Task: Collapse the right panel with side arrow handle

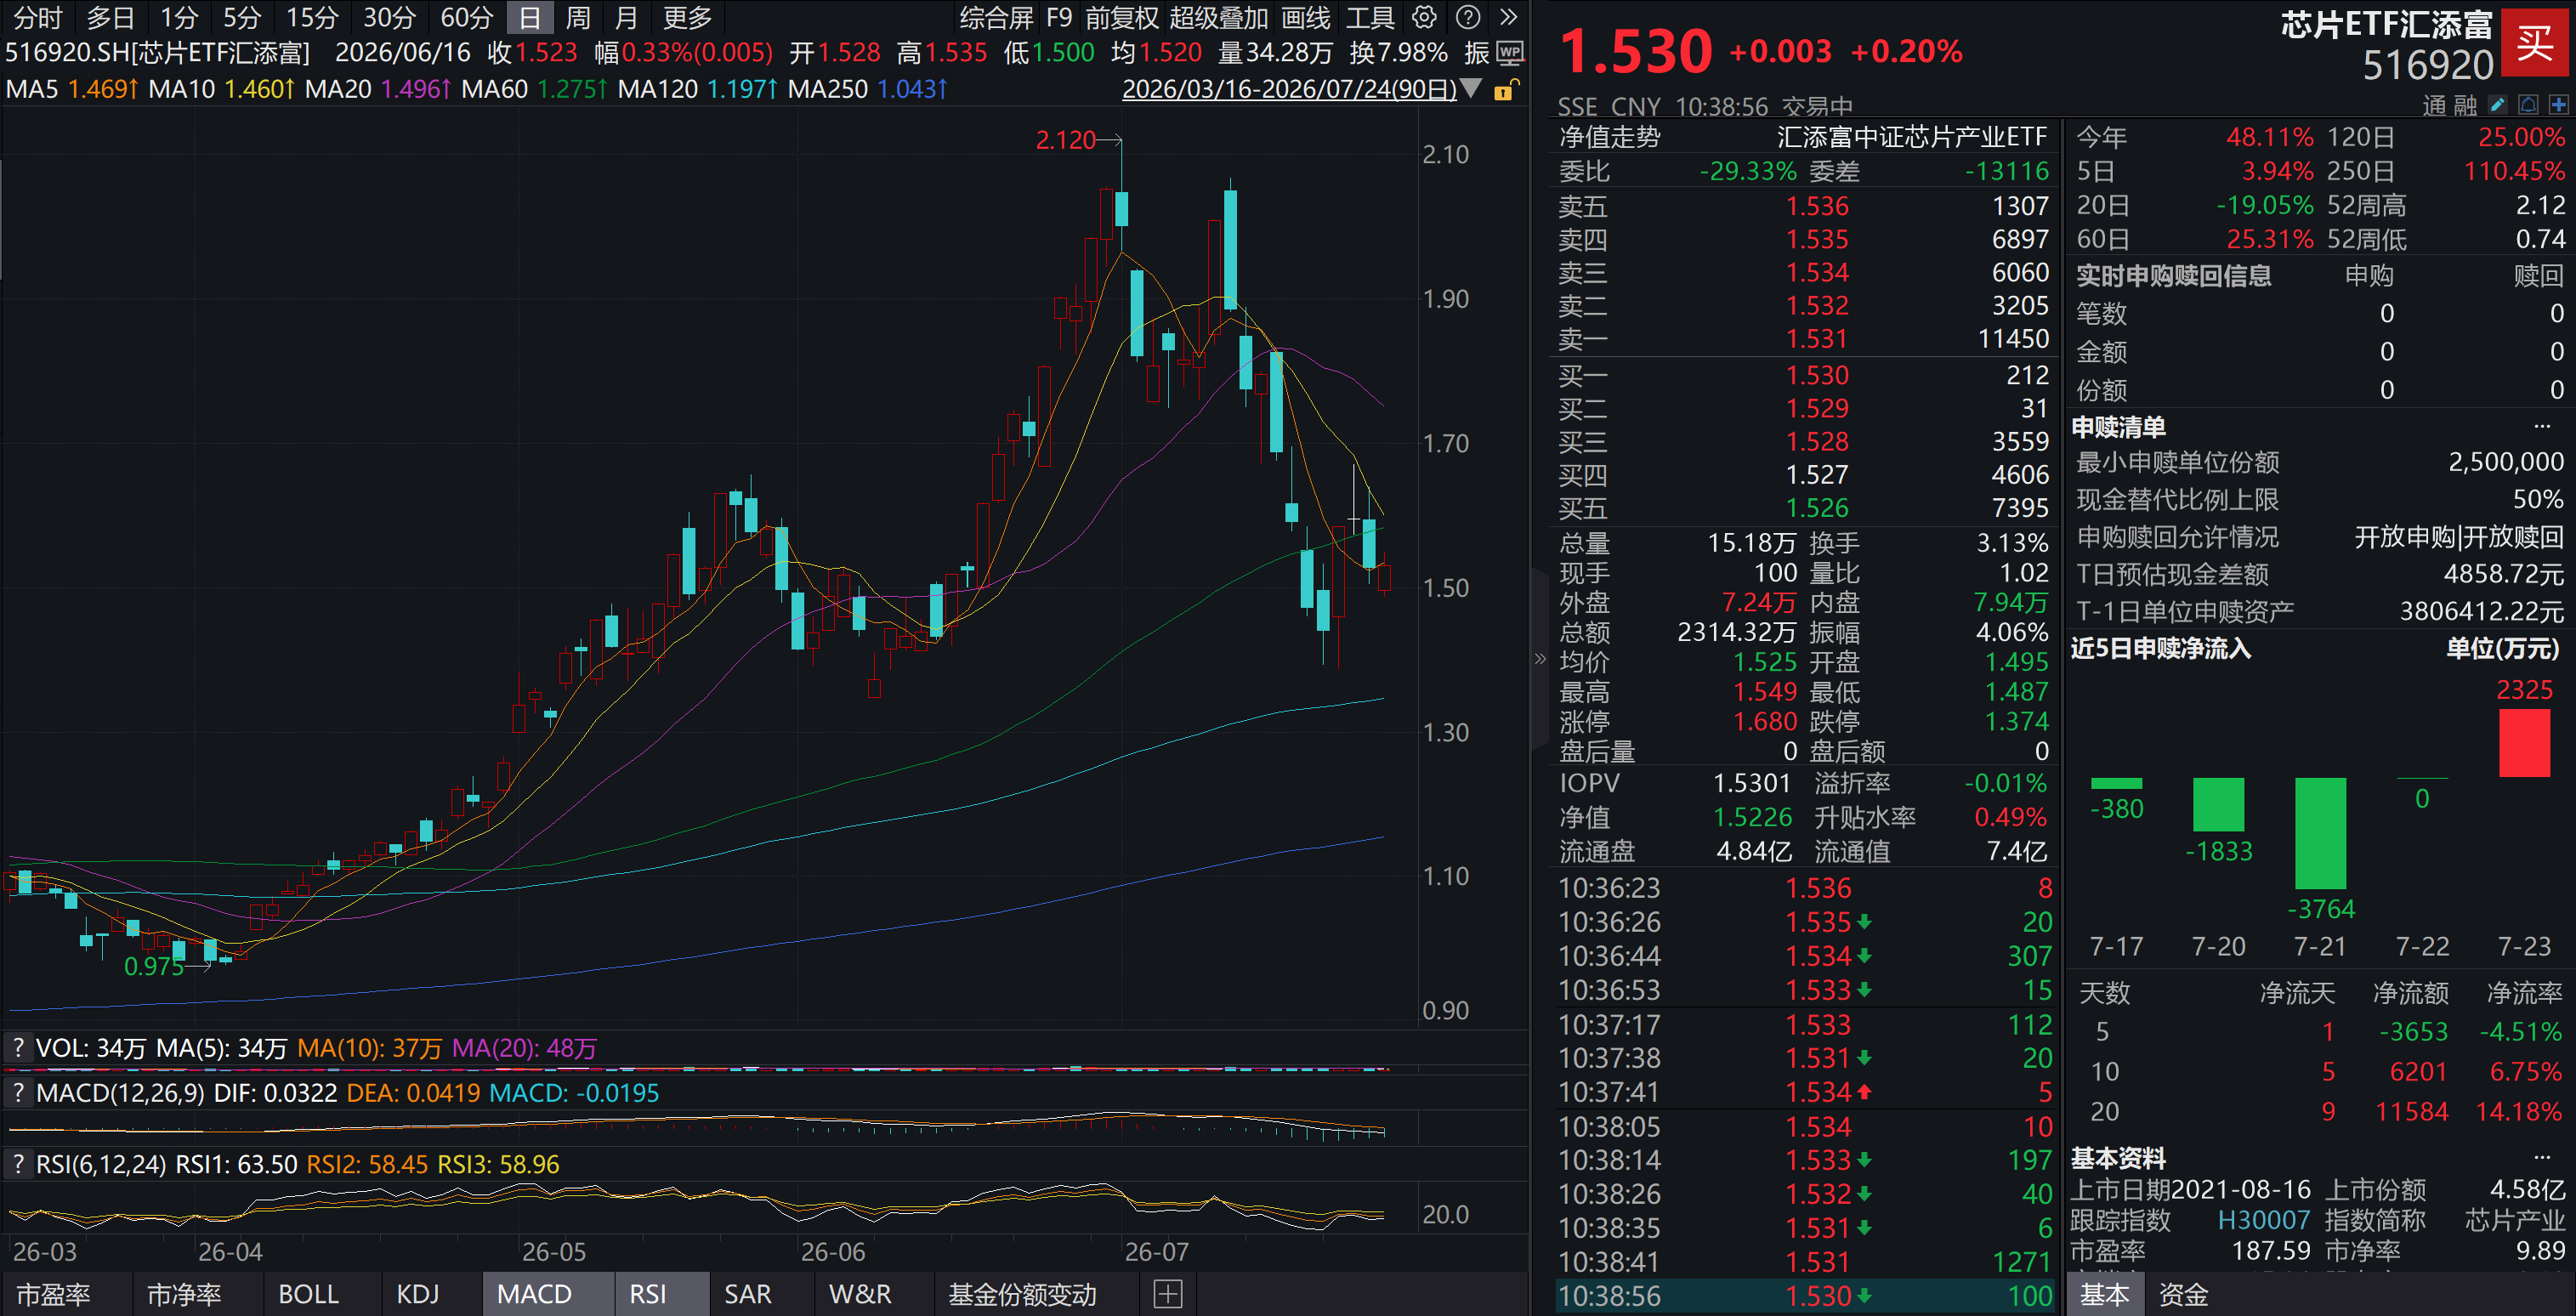Action: click(1540, 658)
